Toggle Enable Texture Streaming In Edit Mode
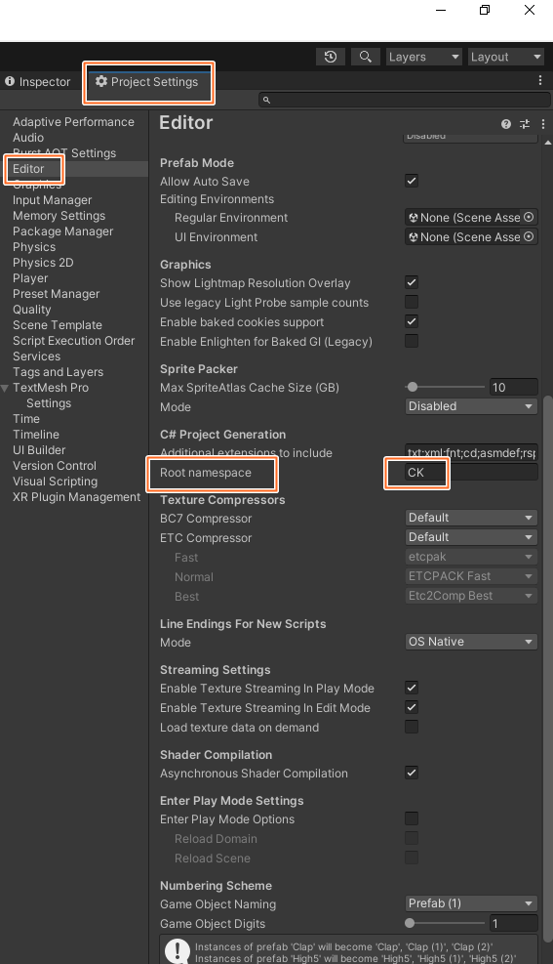This screenshot has width=553, height=964. 412,708
